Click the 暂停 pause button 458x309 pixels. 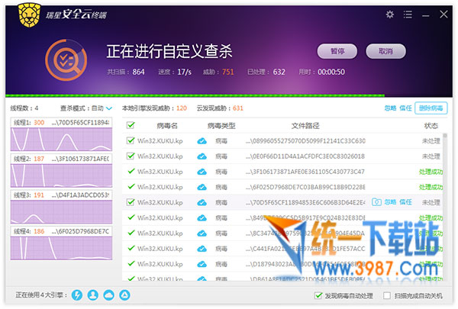[x=337, y=51]
